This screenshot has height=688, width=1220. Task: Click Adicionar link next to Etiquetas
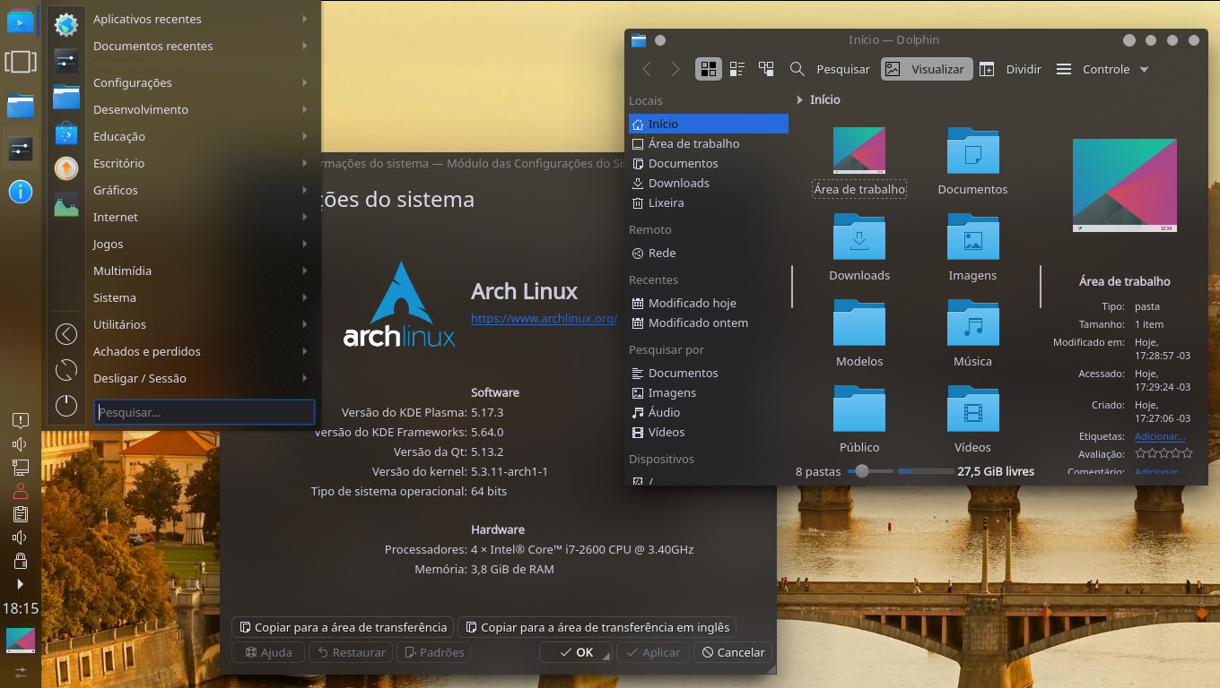1160,436
